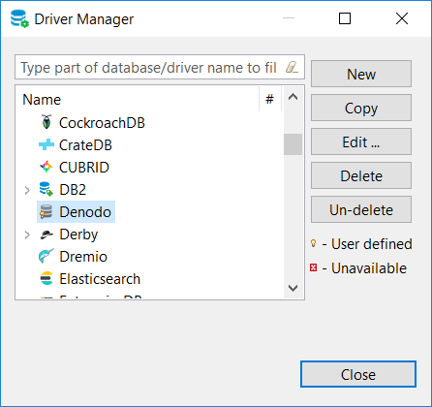Click the red Unavailable legend icon

313,267
